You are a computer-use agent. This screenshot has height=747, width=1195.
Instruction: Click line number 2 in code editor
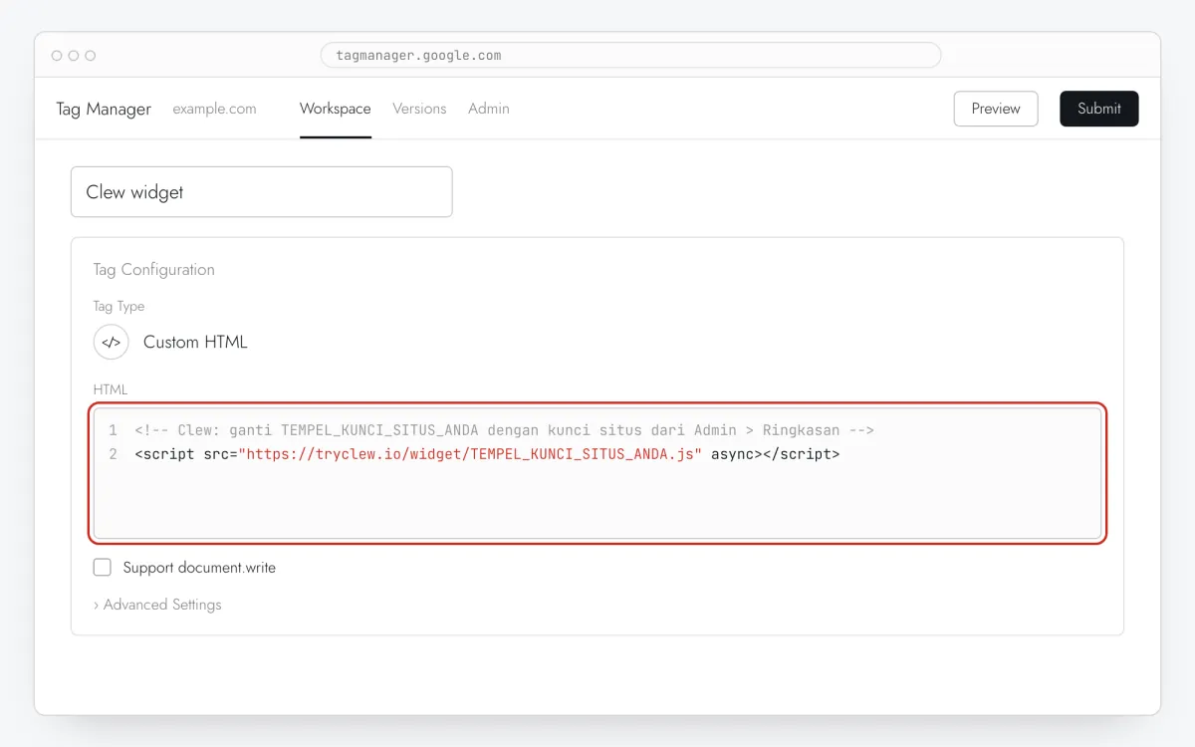coord(113,454)
